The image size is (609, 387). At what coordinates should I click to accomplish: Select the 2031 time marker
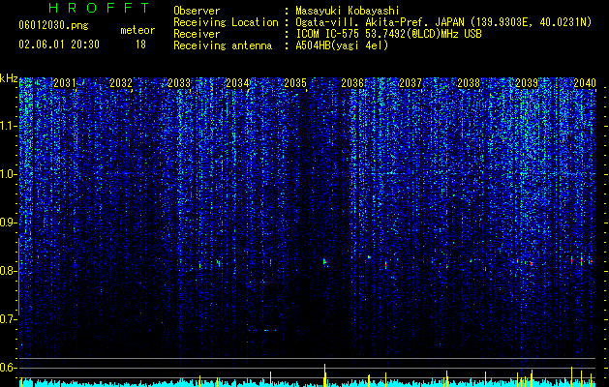click(65, 82)
